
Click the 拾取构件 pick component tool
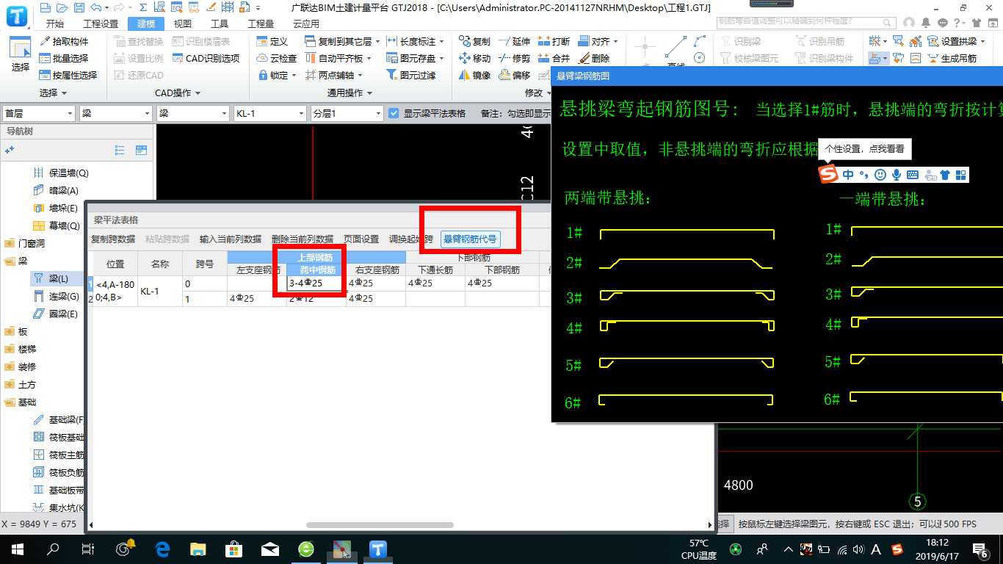64,42
